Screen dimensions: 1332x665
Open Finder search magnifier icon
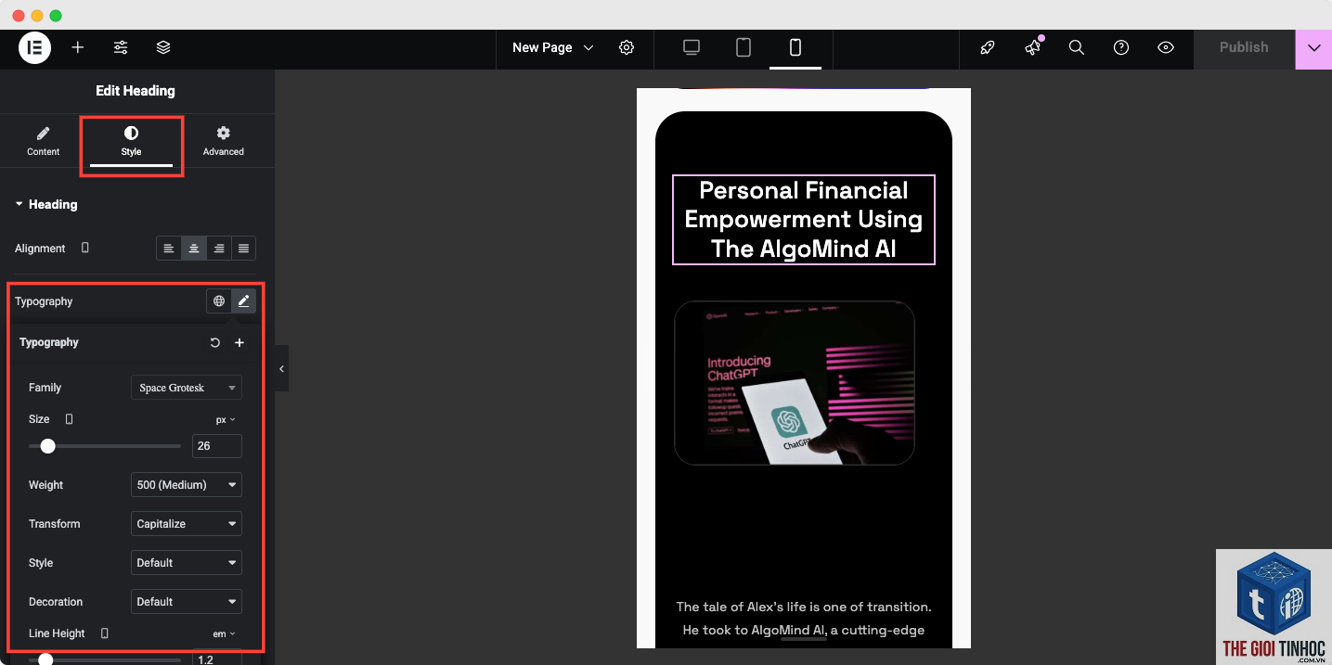[1077, 47]
